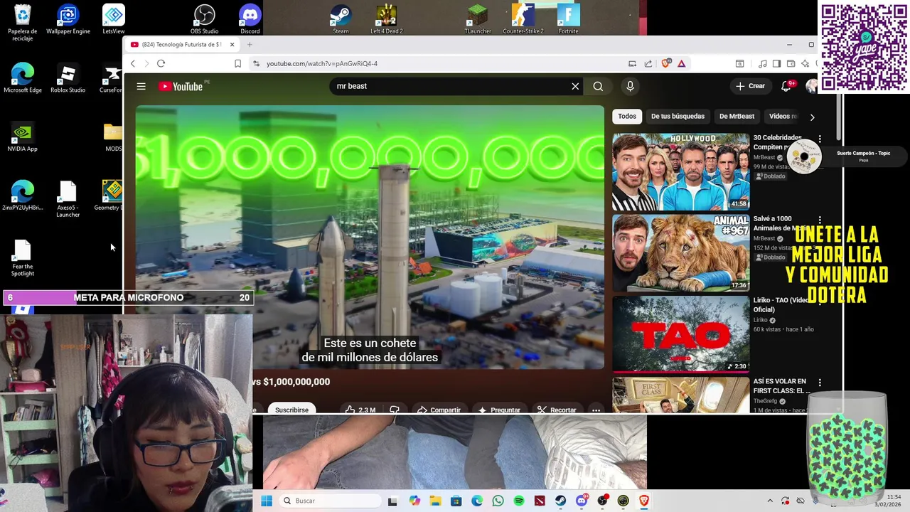910x512 pixels.
Task: Open Counter-Strike 2 desktop icon
Action: tap(523, 19)
